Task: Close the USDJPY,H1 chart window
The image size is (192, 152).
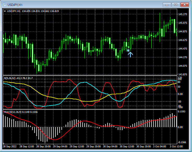Action: 184,4
